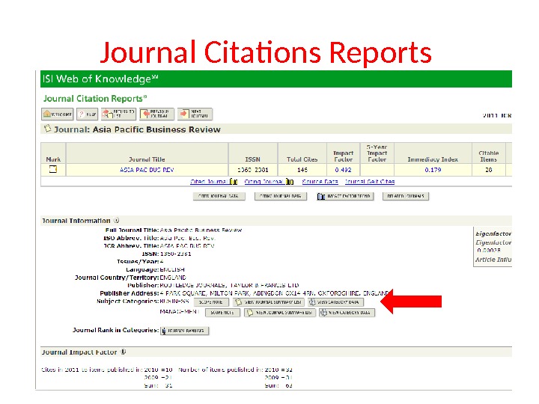
Task: Click the ISSN column header
Action: 253,159
